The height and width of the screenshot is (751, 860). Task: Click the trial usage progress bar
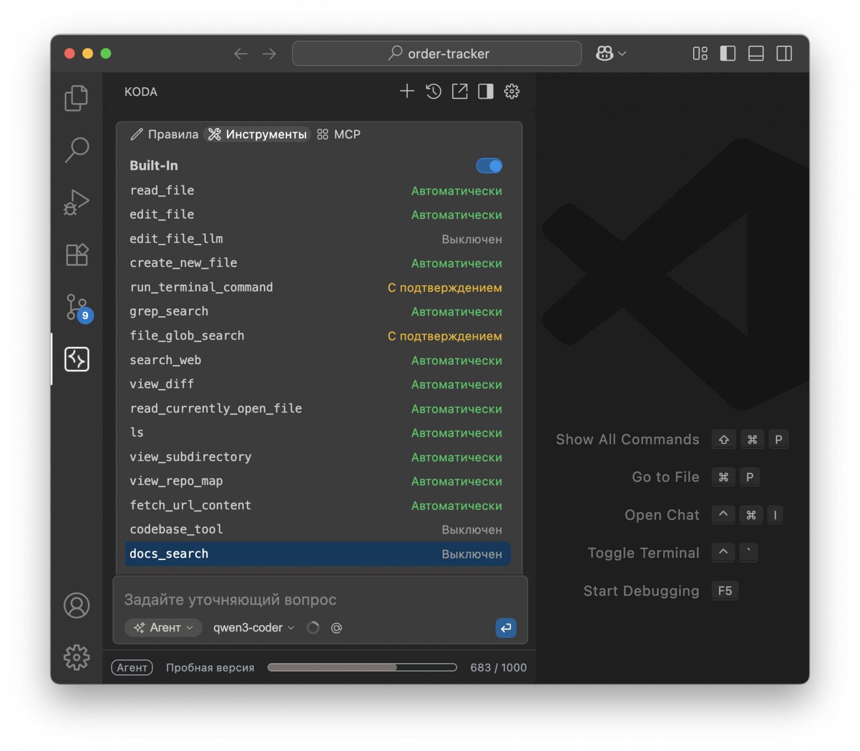tap(362, 667)
